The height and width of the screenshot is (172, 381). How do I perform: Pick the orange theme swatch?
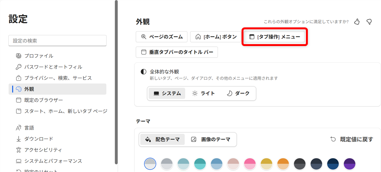(x=283, y=164)
